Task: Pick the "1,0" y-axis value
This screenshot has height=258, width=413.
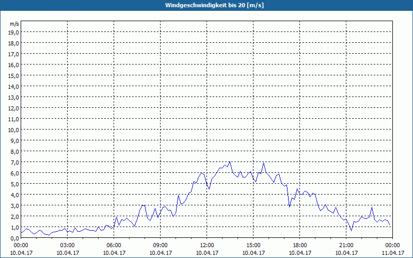Action: click(15, 228)
